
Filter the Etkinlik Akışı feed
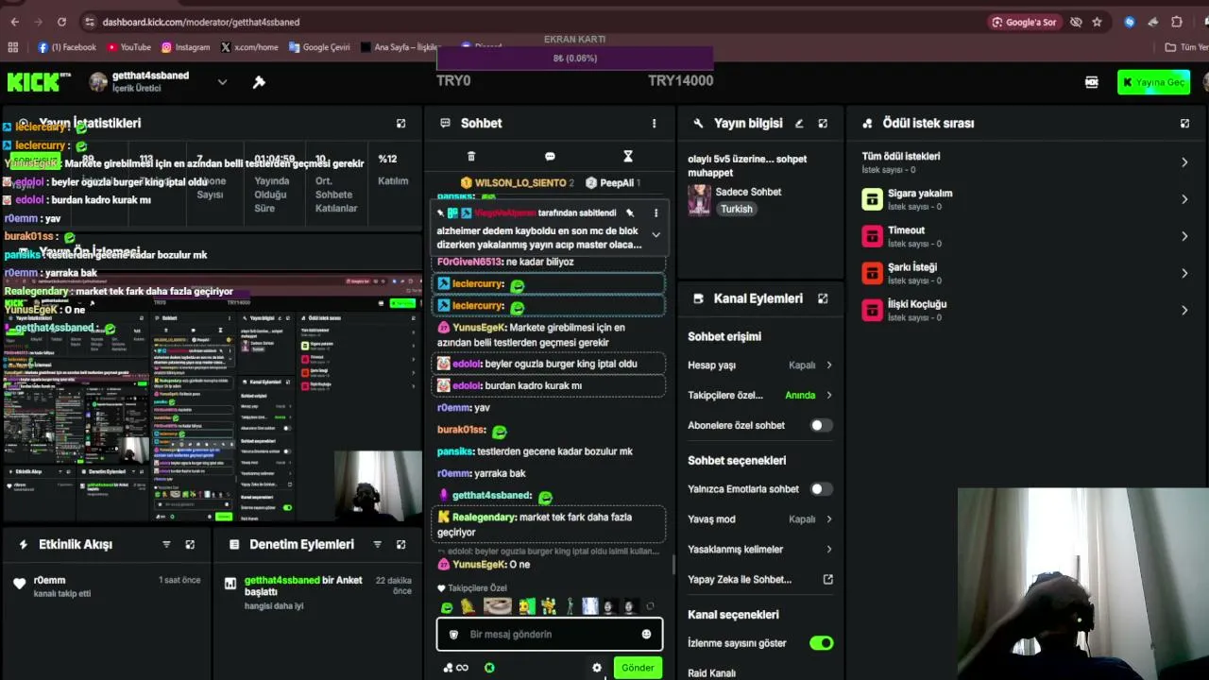click(x=166, y=545)
